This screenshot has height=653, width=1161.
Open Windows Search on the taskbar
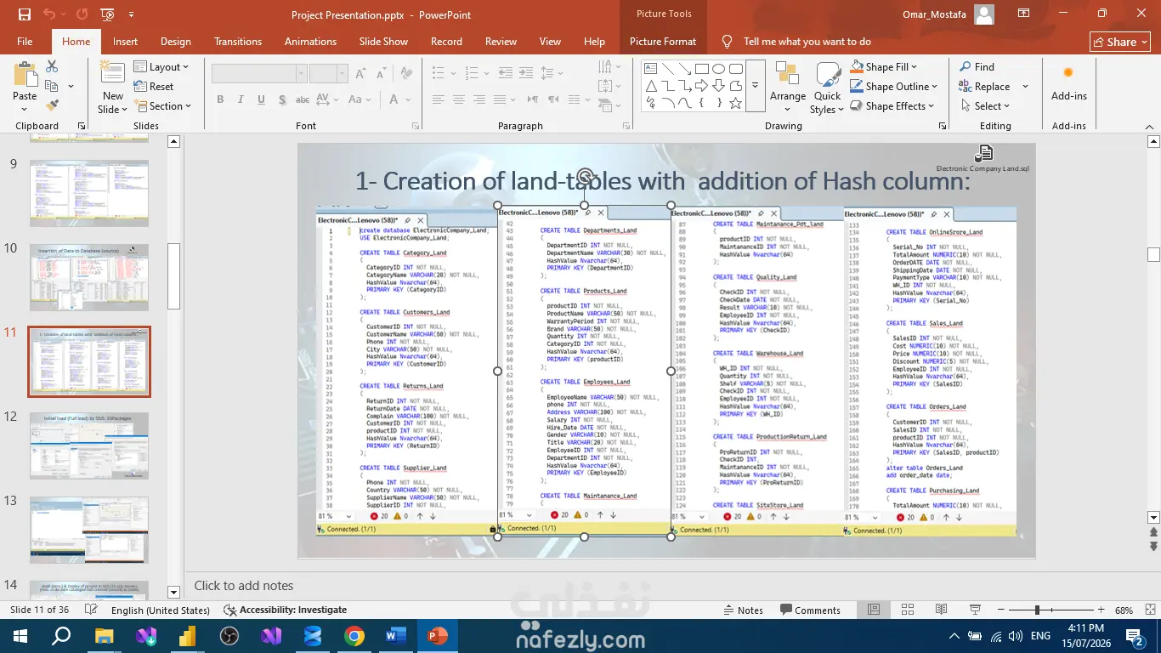[62, 636]
